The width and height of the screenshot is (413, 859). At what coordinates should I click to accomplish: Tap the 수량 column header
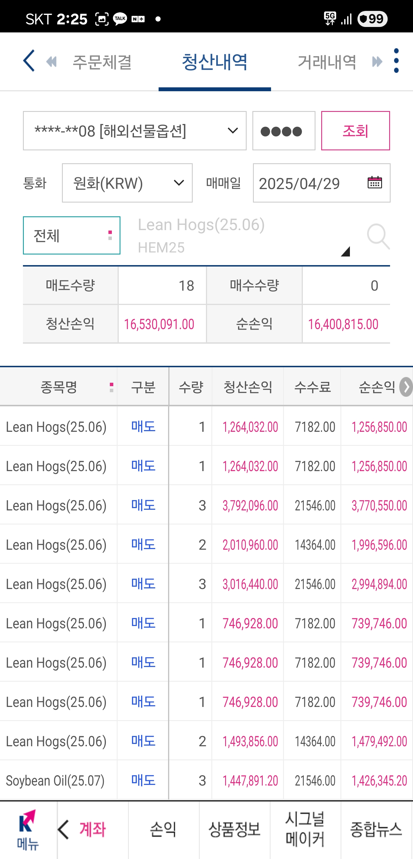pyautogui.click(x=191, y=387)
